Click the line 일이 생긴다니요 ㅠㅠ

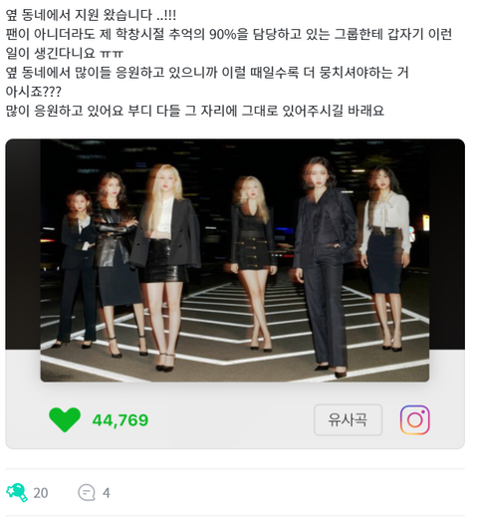click(65, 53)
